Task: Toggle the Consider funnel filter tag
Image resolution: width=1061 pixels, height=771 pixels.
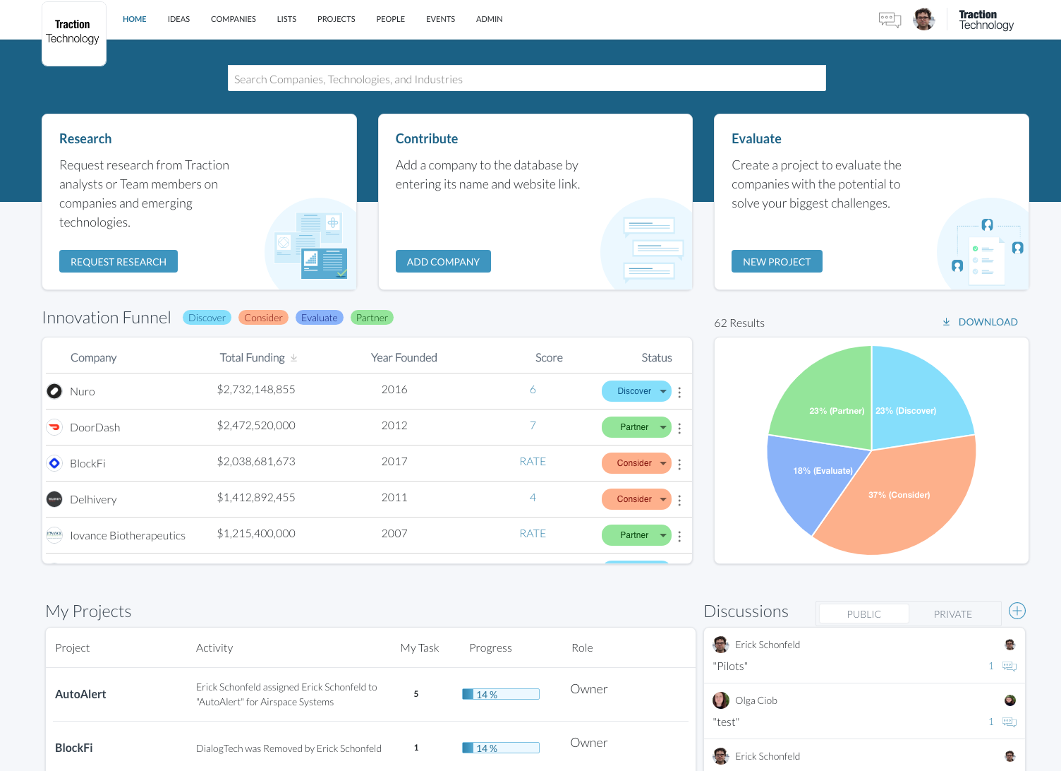Action: click(263, 318)
